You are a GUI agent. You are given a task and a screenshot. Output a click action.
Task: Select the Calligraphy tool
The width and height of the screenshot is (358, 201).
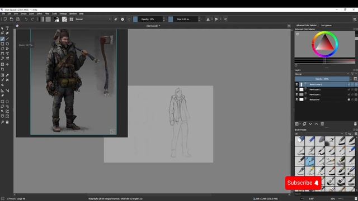point(7,33)
